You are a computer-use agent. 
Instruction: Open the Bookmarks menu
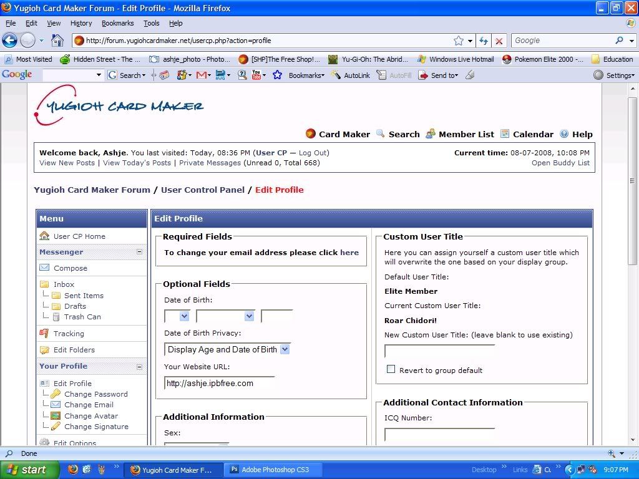click(117, 23)
